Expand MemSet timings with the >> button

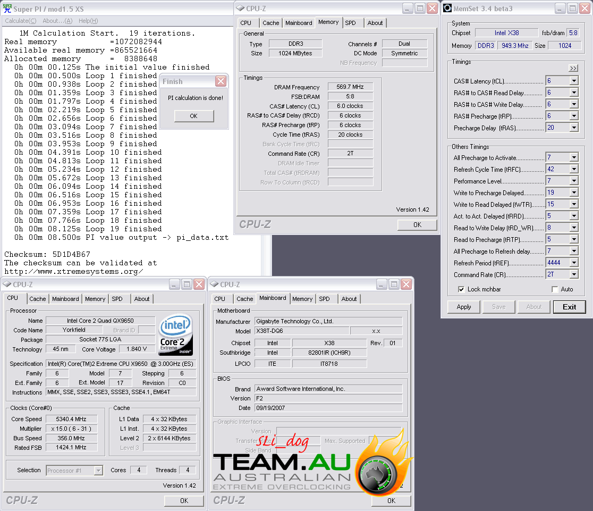(x=573, y=68)
